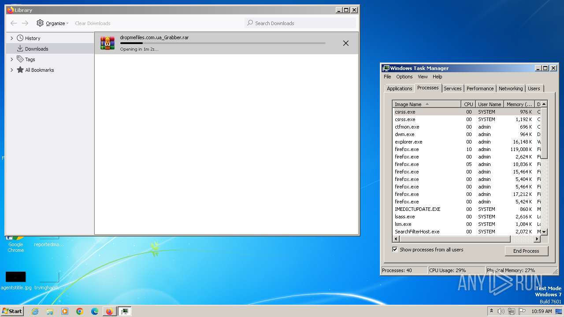Open the Organize gear menu
The image size is (564, 317).
(x=52, y=23)
